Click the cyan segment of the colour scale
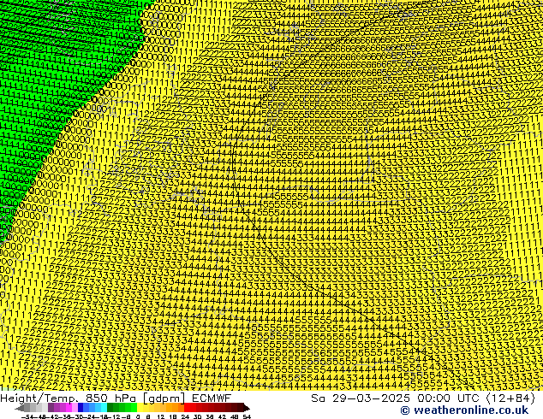 click(x=104, y=407)
